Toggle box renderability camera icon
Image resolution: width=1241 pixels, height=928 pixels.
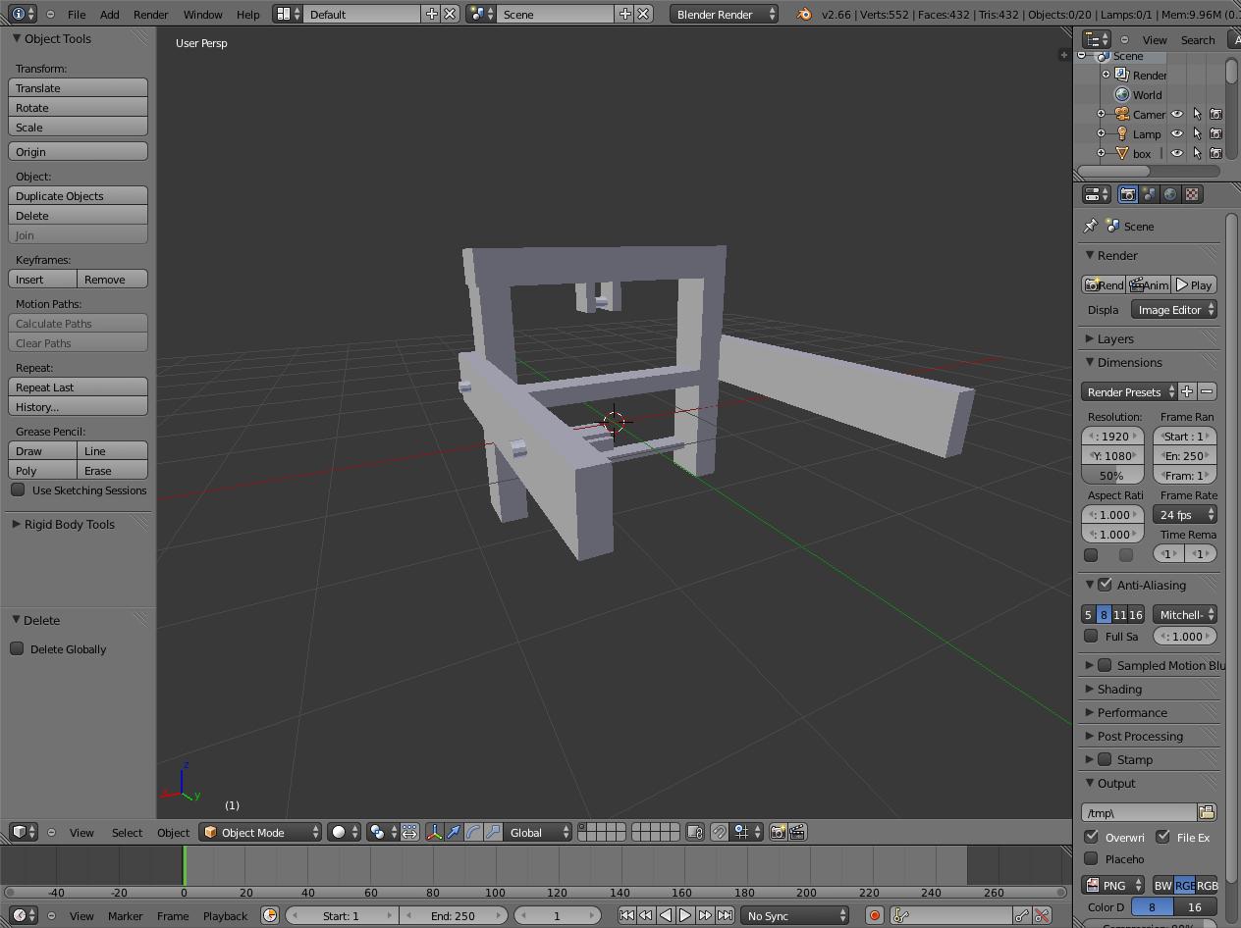1215,153
